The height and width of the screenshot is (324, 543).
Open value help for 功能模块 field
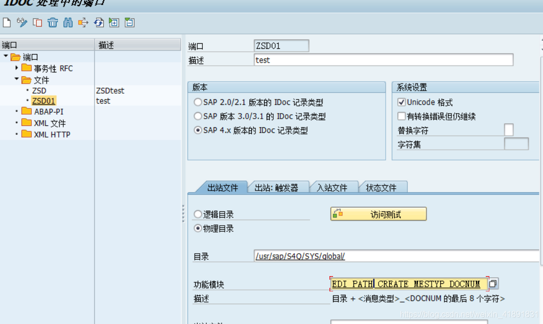492,284
